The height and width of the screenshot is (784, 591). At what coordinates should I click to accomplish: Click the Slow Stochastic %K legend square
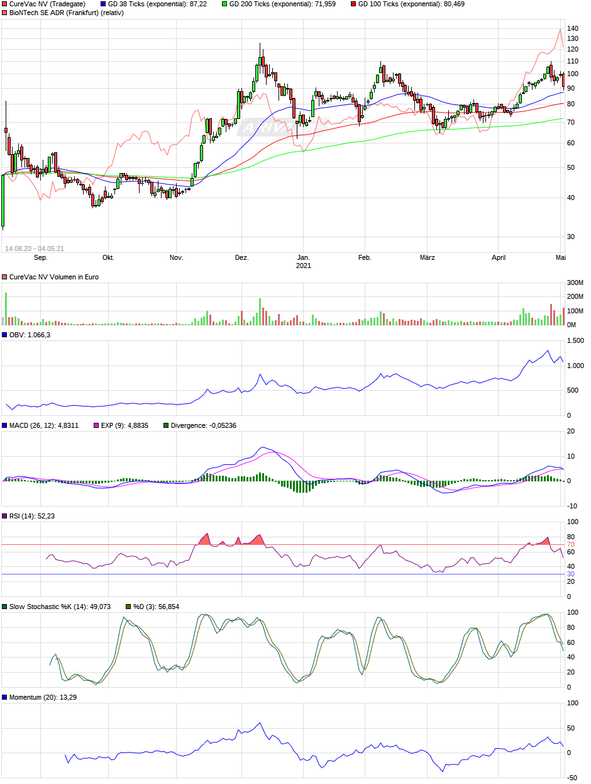[x=5, y=607]
